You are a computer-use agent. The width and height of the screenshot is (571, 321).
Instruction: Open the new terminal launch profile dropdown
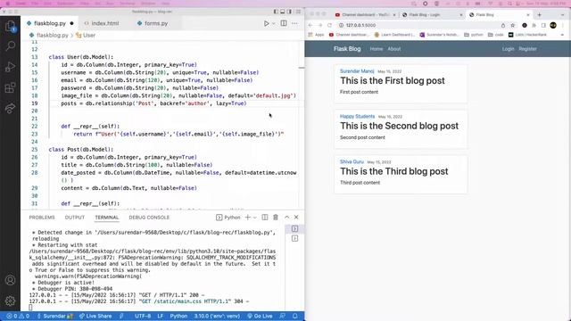click(255, 218)
